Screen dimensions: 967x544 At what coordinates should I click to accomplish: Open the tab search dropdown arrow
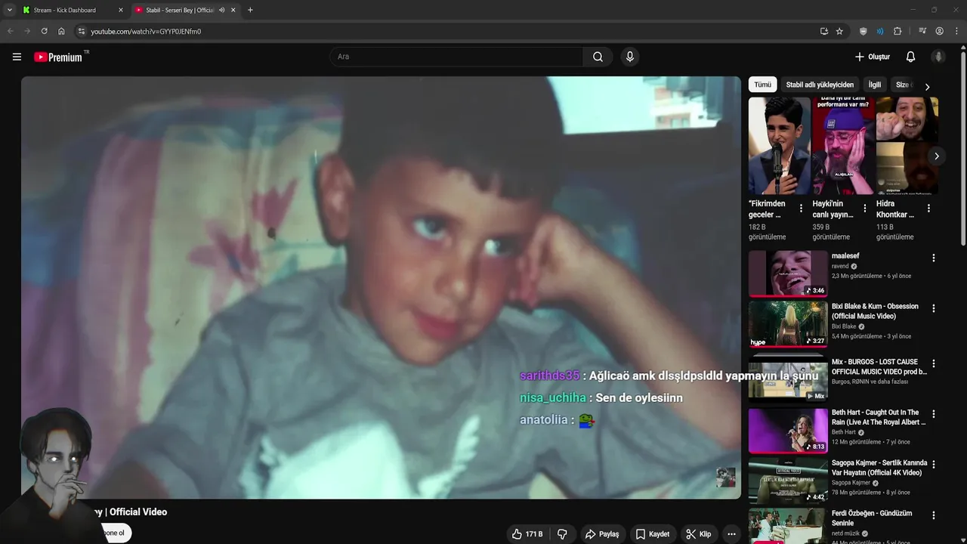[9, 10]
